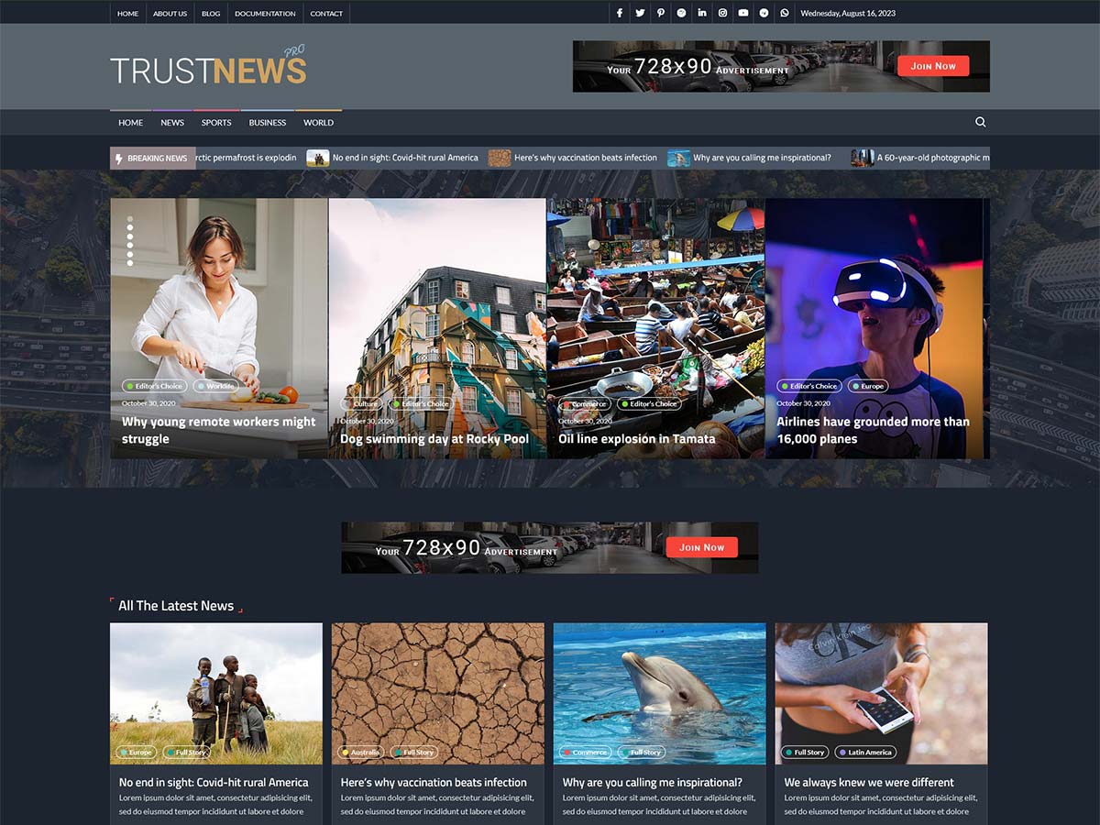1100x825 pixels.
Task: Open the YouTube channel icon
Action: coord(743,13)
